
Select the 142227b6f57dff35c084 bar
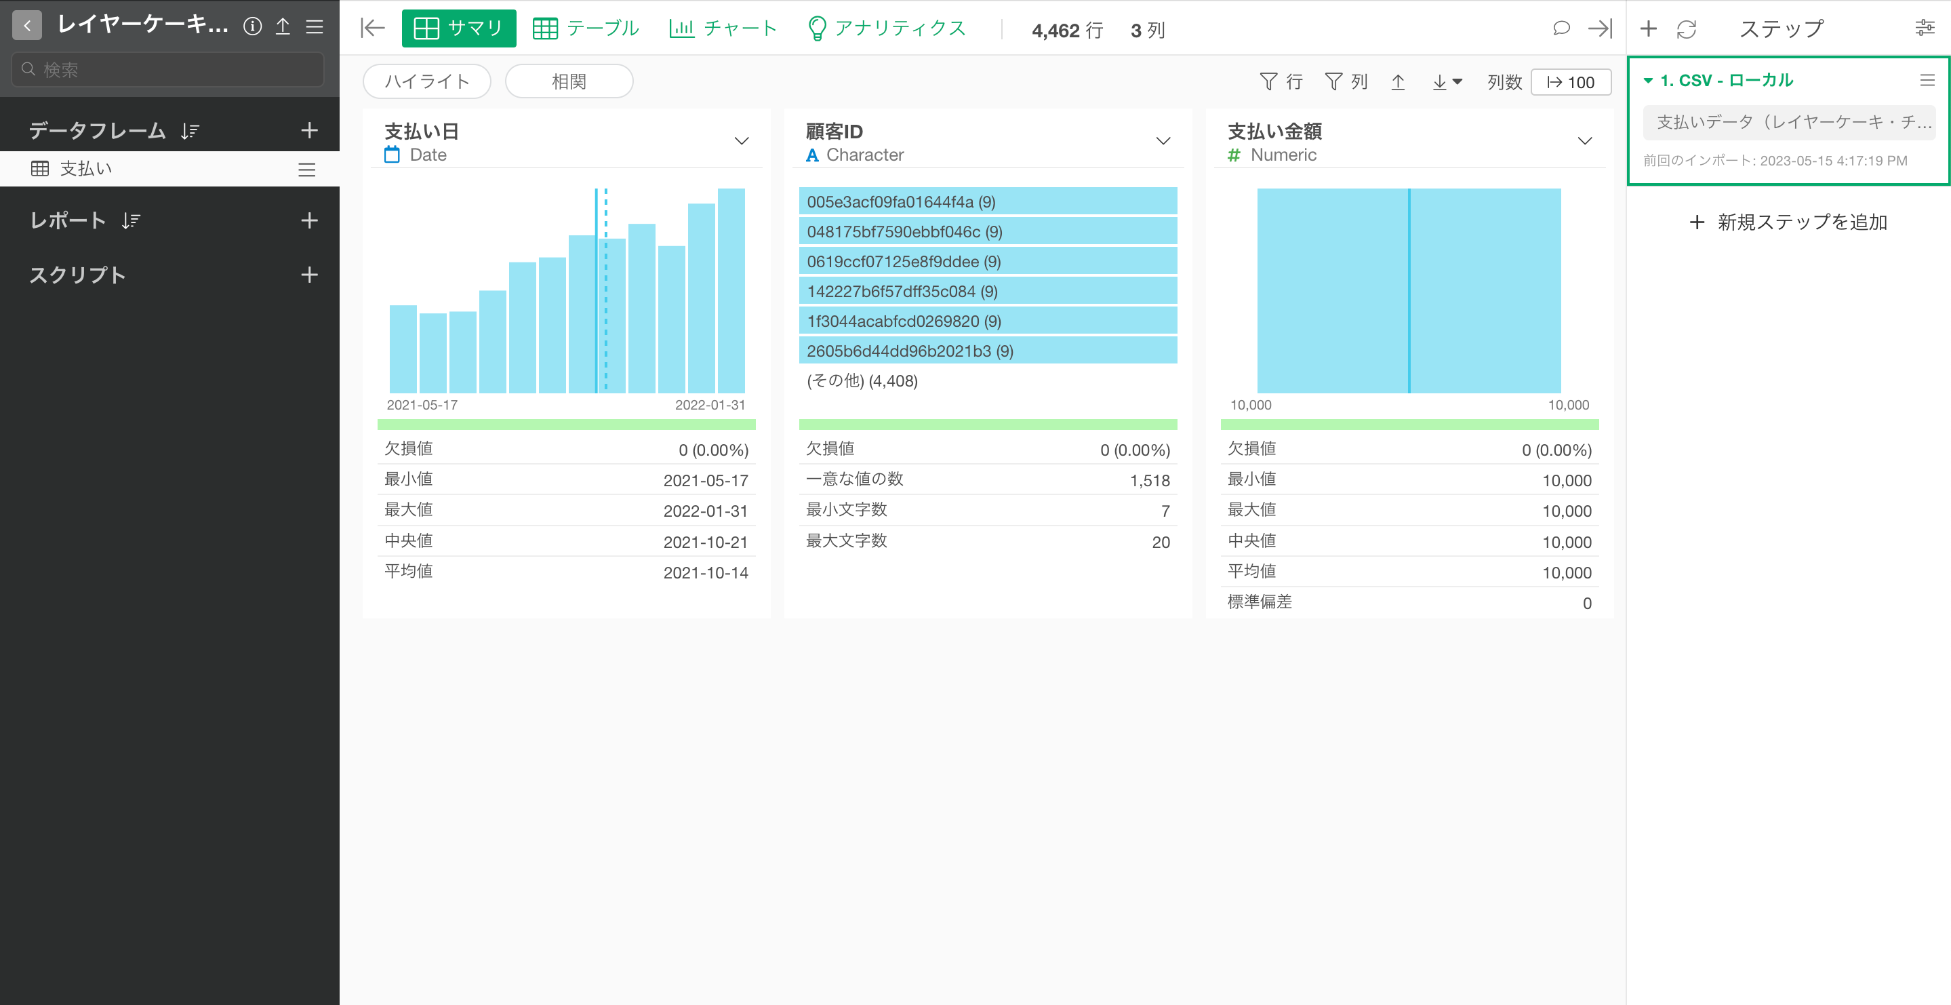click(988, 291)
